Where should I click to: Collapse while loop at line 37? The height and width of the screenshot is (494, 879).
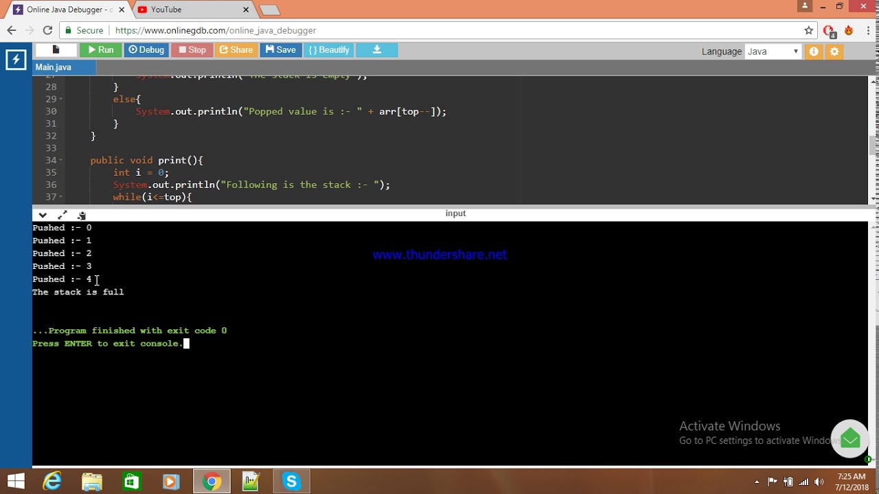point(61,198)
